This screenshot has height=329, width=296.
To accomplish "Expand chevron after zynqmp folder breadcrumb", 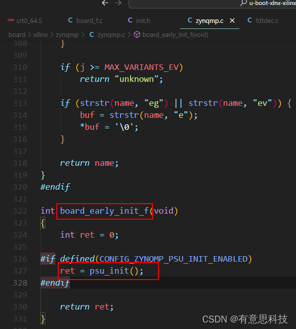I will pyautogui.click(x=83, y=35).
